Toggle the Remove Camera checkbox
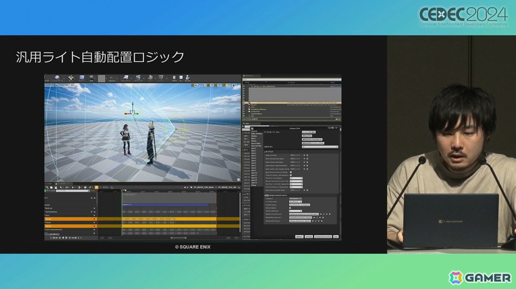This screenshot has width=516, height=289. pyautogui.click(x=290, y=208)
